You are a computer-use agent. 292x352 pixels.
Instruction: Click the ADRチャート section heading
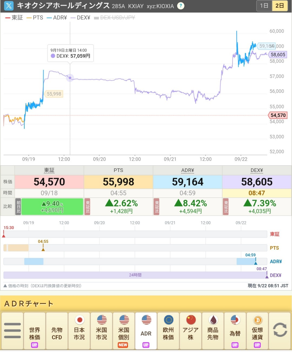[x=29, y=304]
